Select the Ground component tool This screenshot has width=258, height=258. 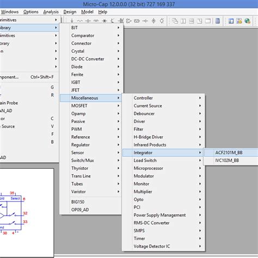point(72,21)
